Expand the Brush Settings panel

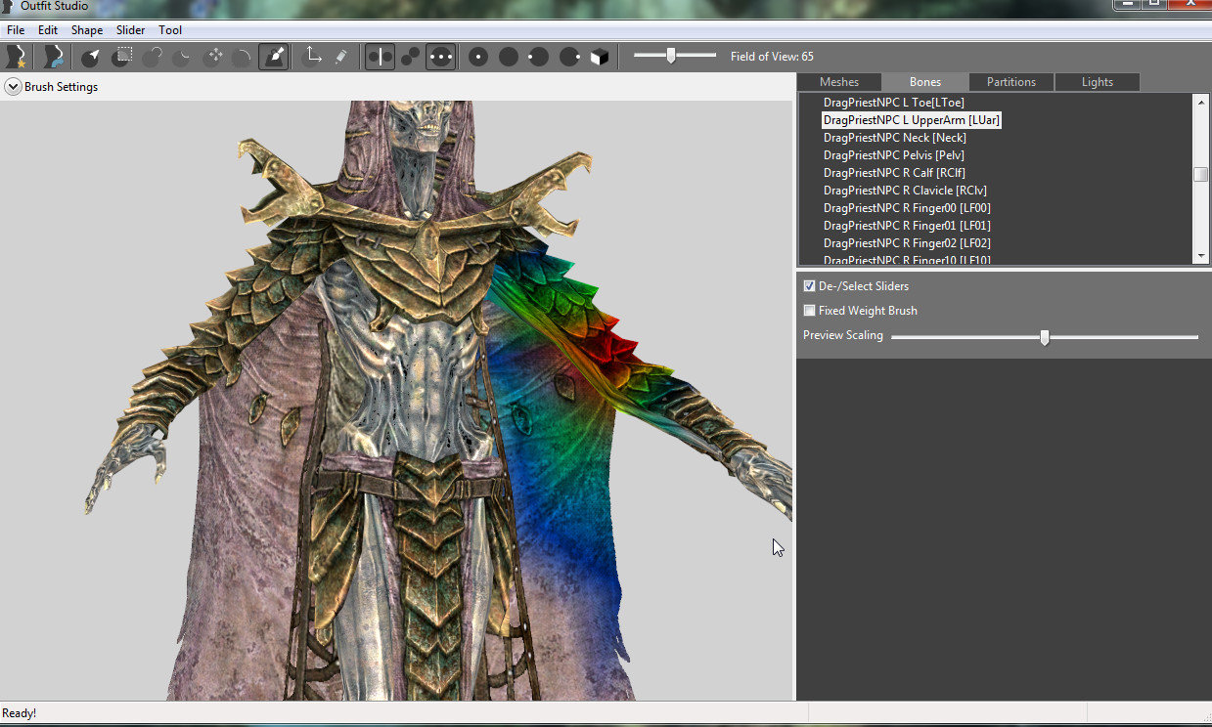tap(13, 86)
